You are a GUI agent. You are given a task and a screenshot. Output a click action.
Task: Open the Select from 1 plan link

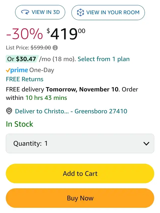coord(103,59)
